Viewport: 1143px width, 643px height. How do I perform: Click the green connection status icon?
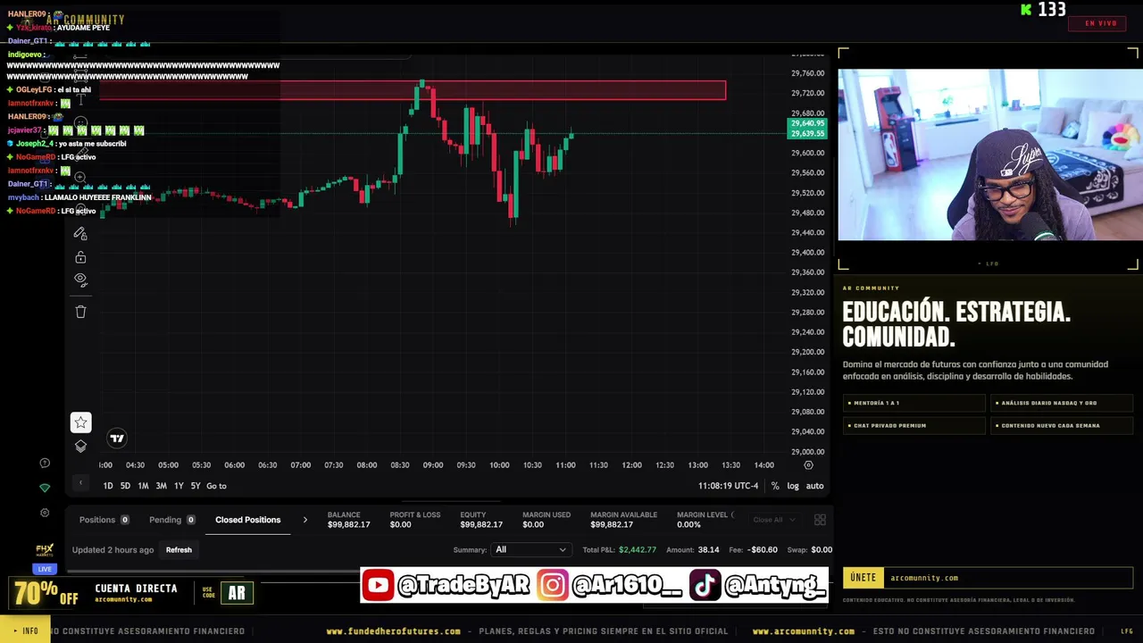(45, 488)
